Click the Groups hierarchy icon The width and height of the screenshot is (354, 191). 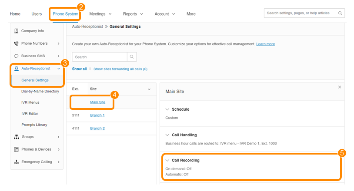point(17,137)
